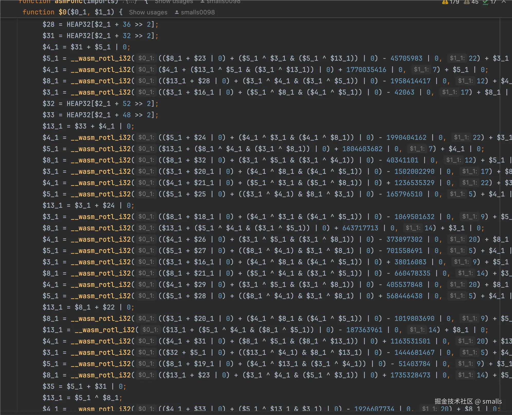Click Show usages for function $0
512x415 pixels.
[148, 12]
